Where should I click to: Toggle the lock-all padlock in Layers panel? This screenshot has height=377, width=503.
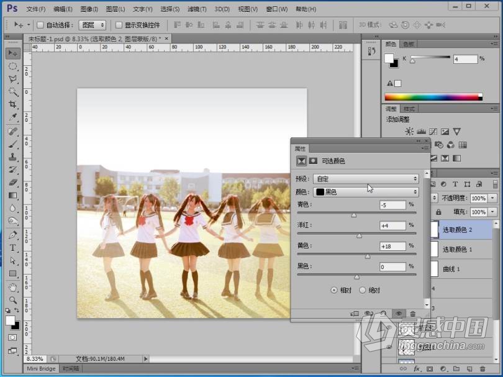[438, 212]
